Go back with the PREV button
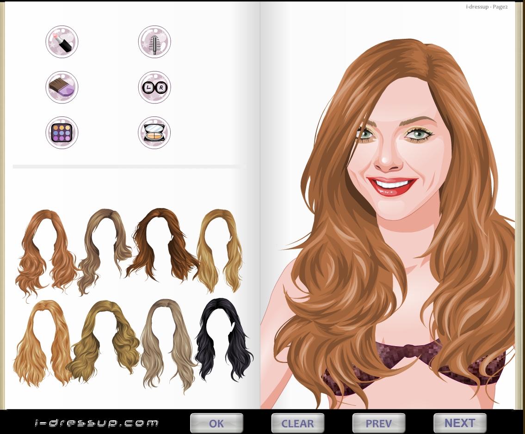This screenshot has height=434, width=525. pos(378,423)
